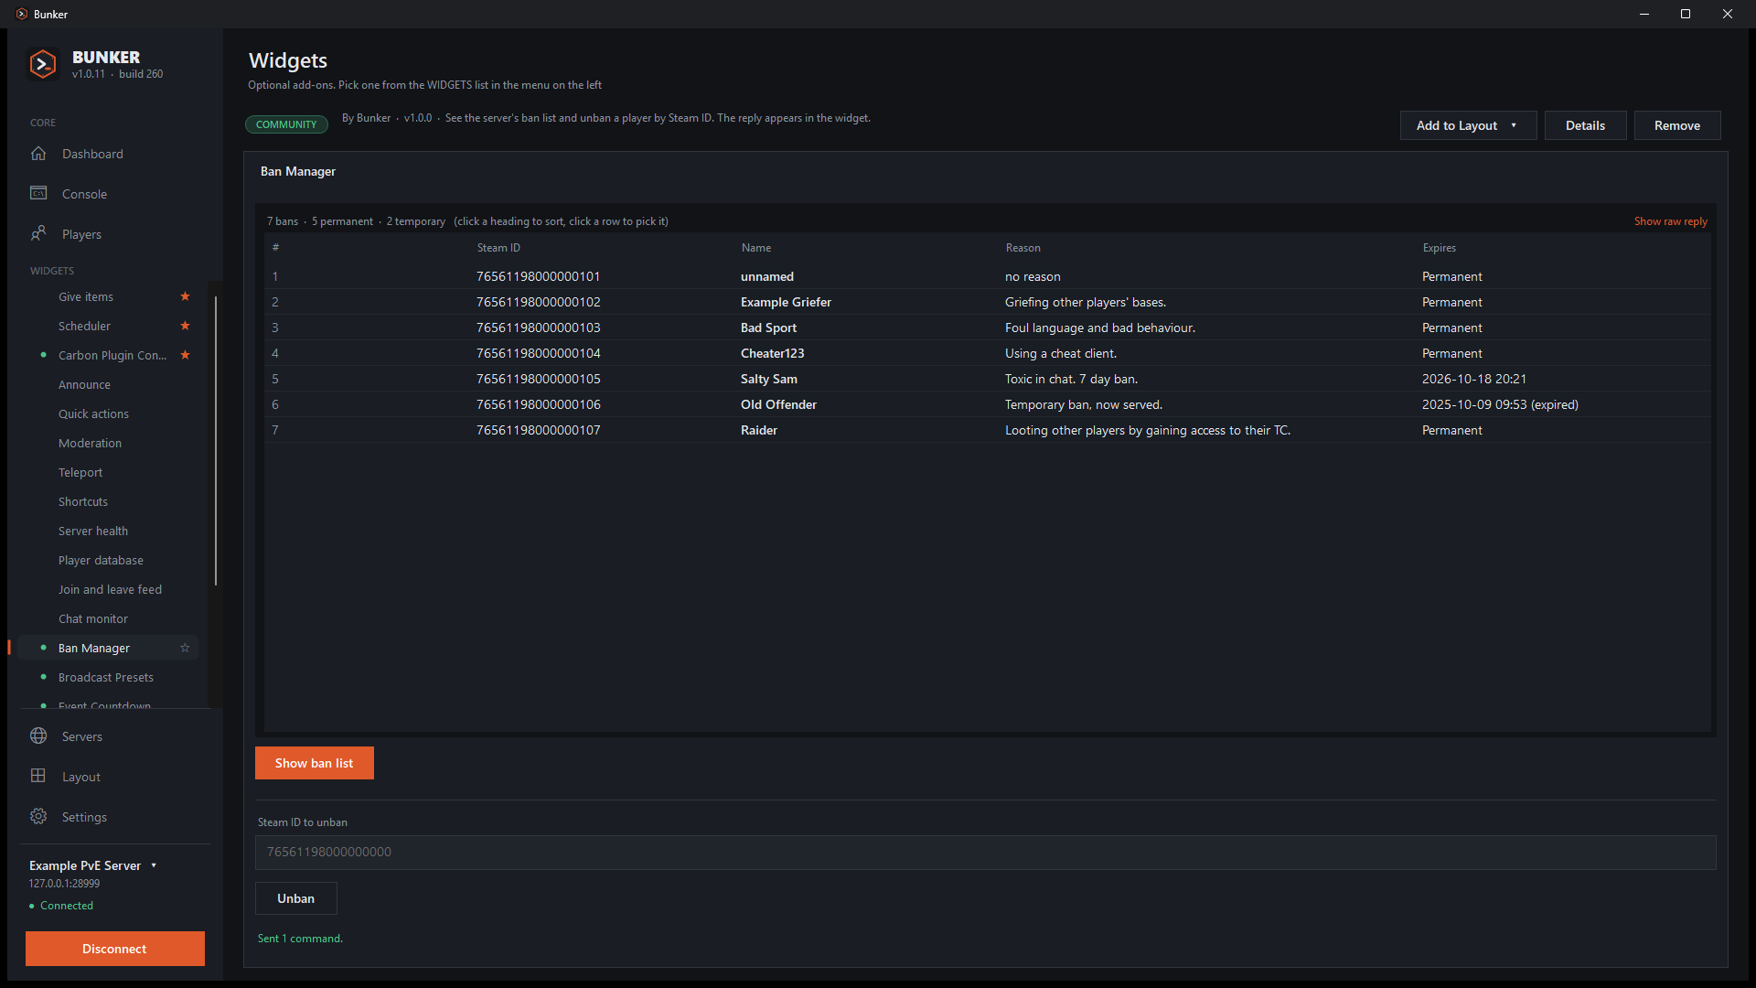This screenshot has height=988, width=1756.
Task: Click the Show ban list button
Action: pos(314,763)
